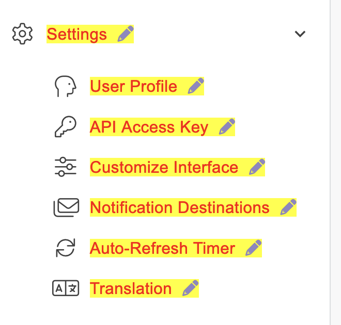This screenshot has height=325, width=341.
Task: Edit Notification Destinations label via pencil
Action: [x=288, y=207]
